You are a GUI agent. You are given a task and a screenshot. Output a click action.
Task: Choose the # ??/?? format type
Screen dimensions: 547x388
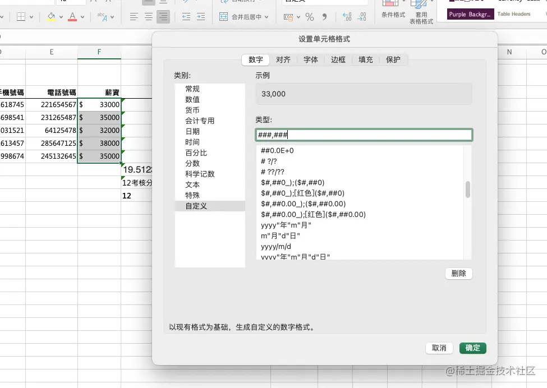tap(360, 172)
